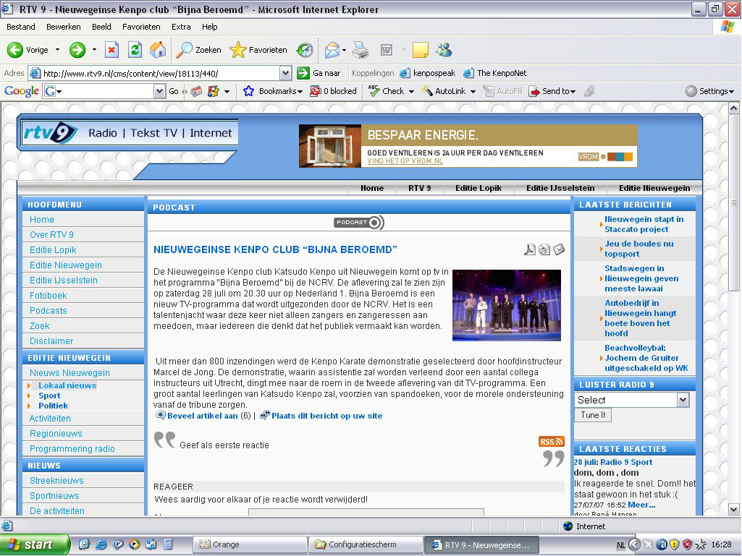The width and height of the screenshot is (742, 556).
Task: Open the Luister Radio 9 Select dropdown
Action: [x=683, y=400]
